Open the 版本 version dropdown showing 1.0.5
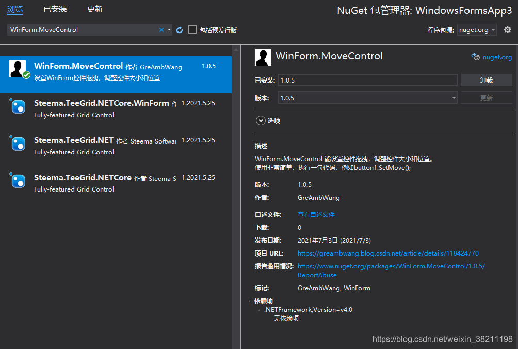The height and width of the screenshot is (349, 518). (367, 98)
